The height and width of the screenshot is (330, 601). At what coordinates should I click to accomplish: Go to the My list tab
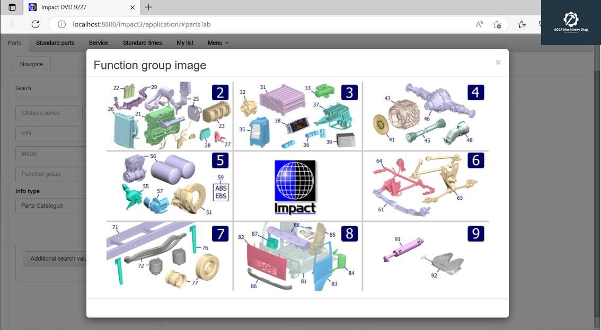pyautogui.click(x=185, y=43)
